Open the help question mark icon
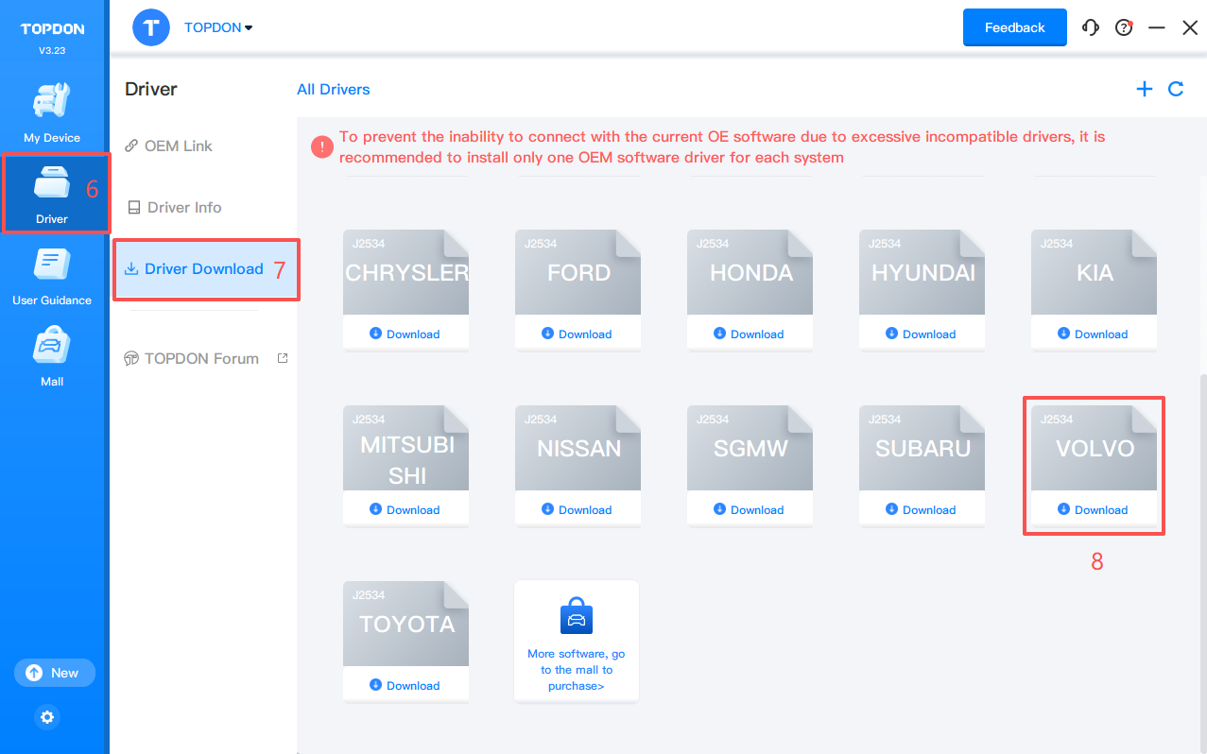The image size is (1207, 754). pos(1124,27)
